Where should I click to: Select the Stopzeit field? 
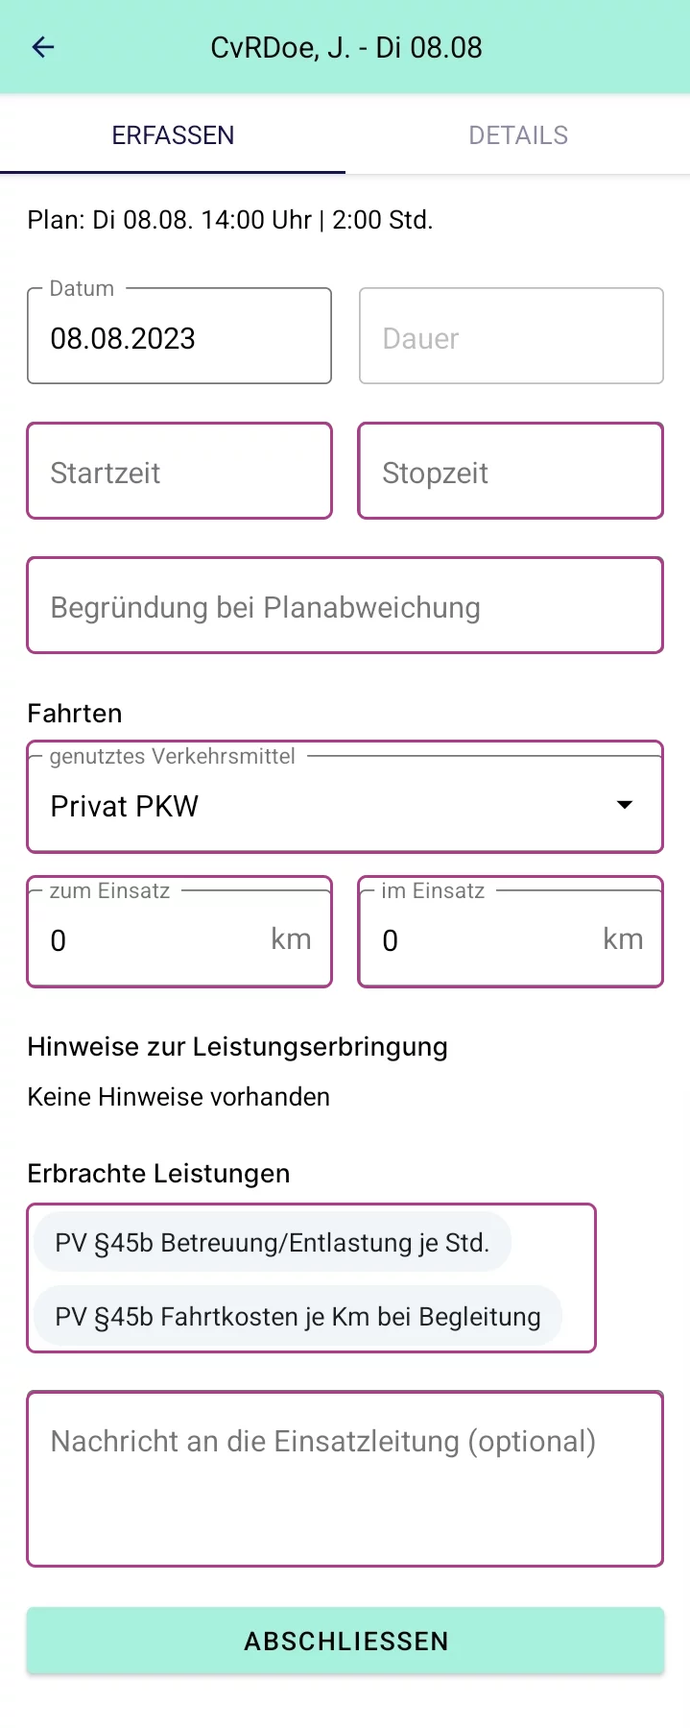[511, 473]
